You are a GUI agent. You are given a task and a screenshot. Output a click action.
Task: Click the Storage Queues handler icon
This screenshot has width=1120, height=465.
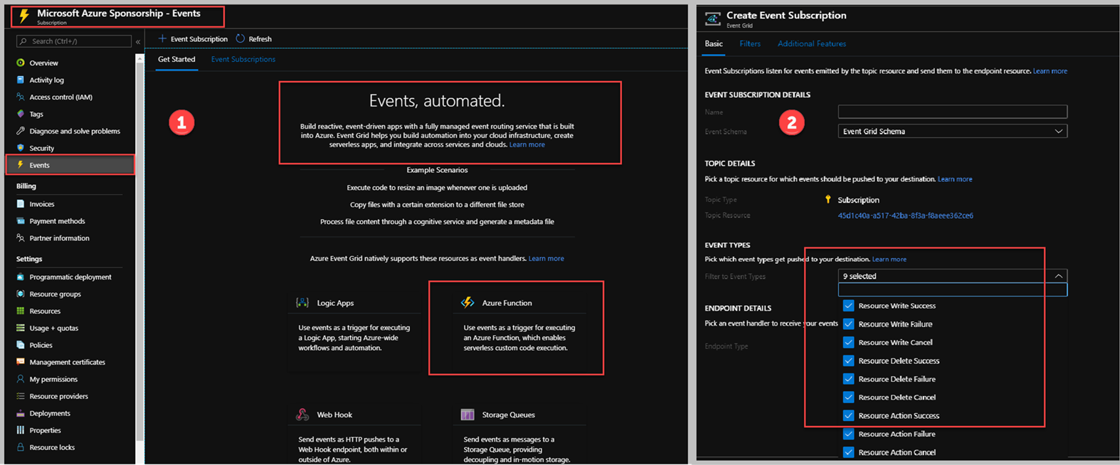tap(467, 415)
